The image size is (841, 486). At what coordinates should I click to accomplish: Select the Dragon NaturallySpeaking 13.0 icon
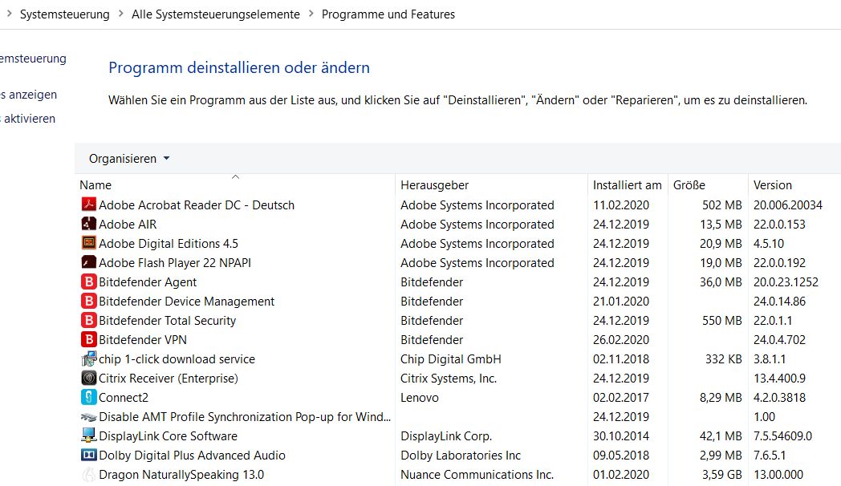88,475
